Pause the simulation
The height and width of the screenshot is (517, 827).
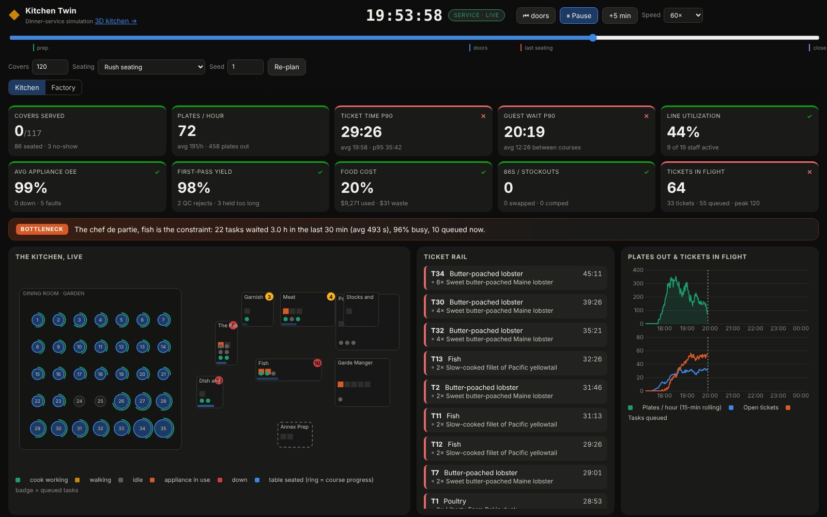[579, 16]
